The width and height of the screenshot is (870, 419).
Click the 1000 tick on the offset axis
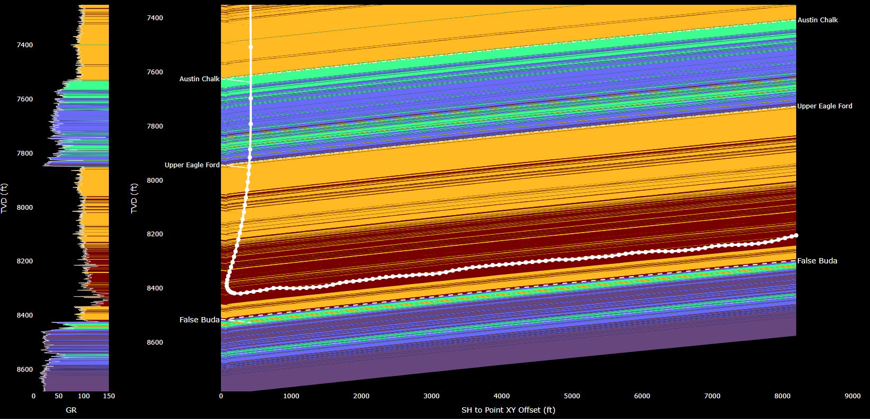[x=291, y=396]
